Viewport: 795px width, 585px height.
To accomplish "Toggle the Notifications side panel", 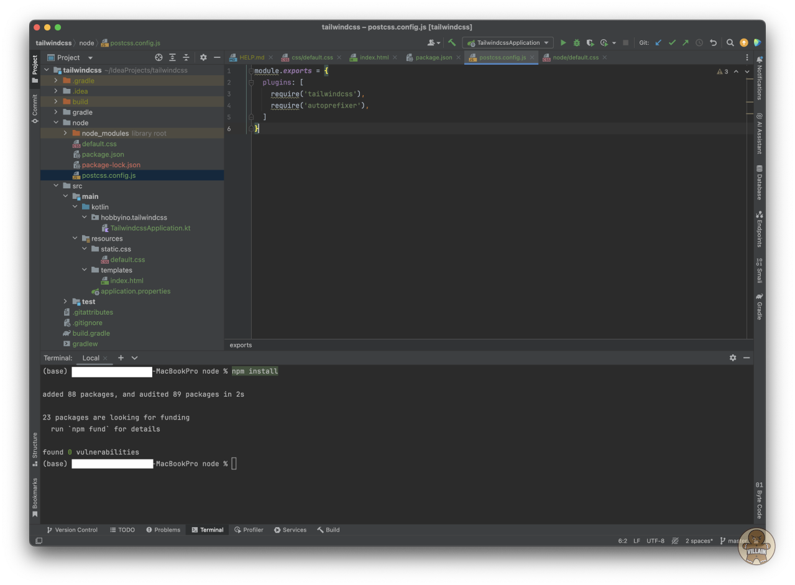I will click(x=759, y=79).
